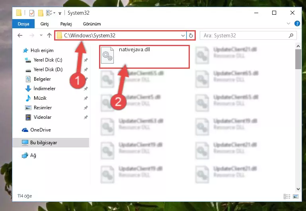Screen dimensions: 306x211
Task: Click pin icon next to Müzik
Action: pyautogui.click(x=86, y=98)
